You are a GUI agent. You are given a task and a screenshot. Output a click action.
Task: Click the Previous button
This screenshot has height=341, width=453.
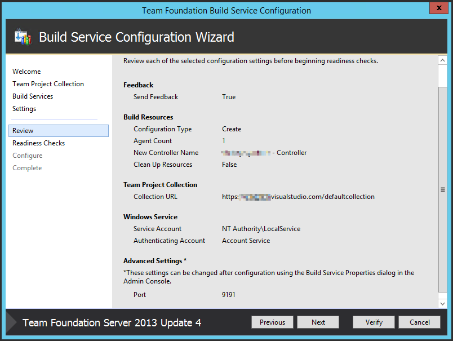click(272, 322)
